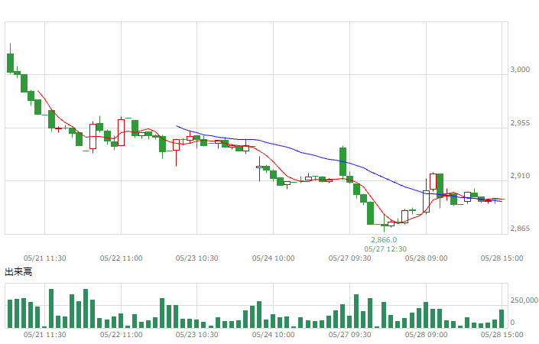539x344 pixels.
Task: Click the 2,910 price axis label
Action: 520,176
